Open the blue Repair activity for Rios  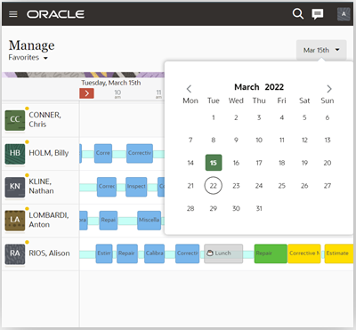tap(127, 254)
